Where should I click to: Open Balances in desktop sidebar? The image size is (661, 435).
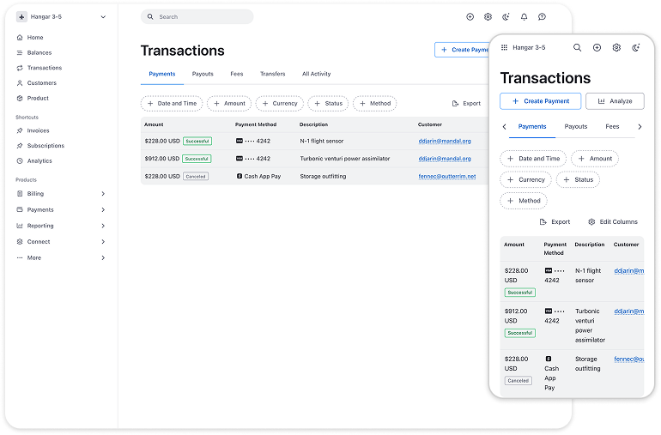tap(34, 52)
